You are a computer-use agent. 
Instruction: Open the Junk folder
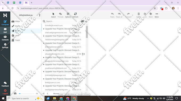26,35
